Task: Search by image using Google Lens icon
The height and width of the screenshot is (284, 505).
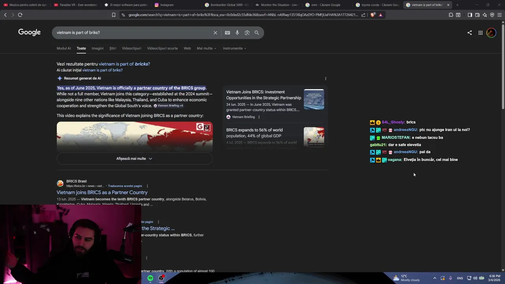Action: (247, 33)
